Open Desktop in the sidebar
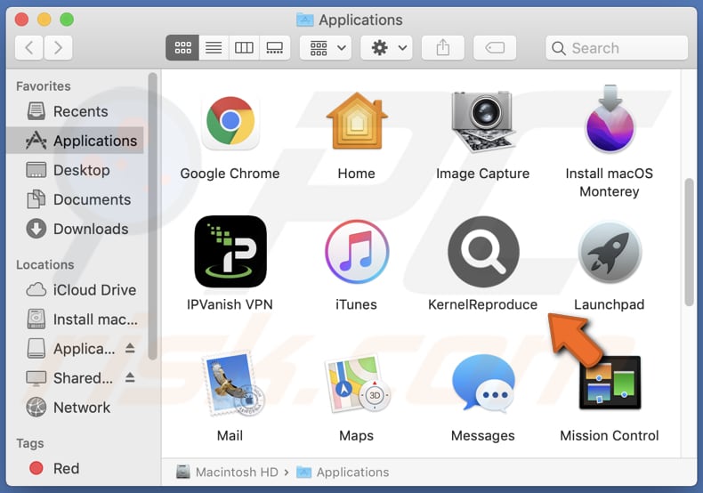 pos(76,170)
